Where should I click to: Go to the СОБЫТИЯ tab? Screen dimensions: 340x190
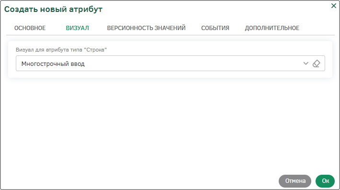pyautogui.click(x=215, y=28)
